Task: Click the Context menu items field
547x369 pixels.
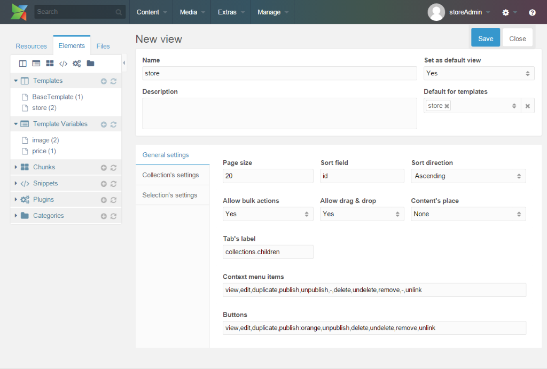Action: click(x=374, y=290)
